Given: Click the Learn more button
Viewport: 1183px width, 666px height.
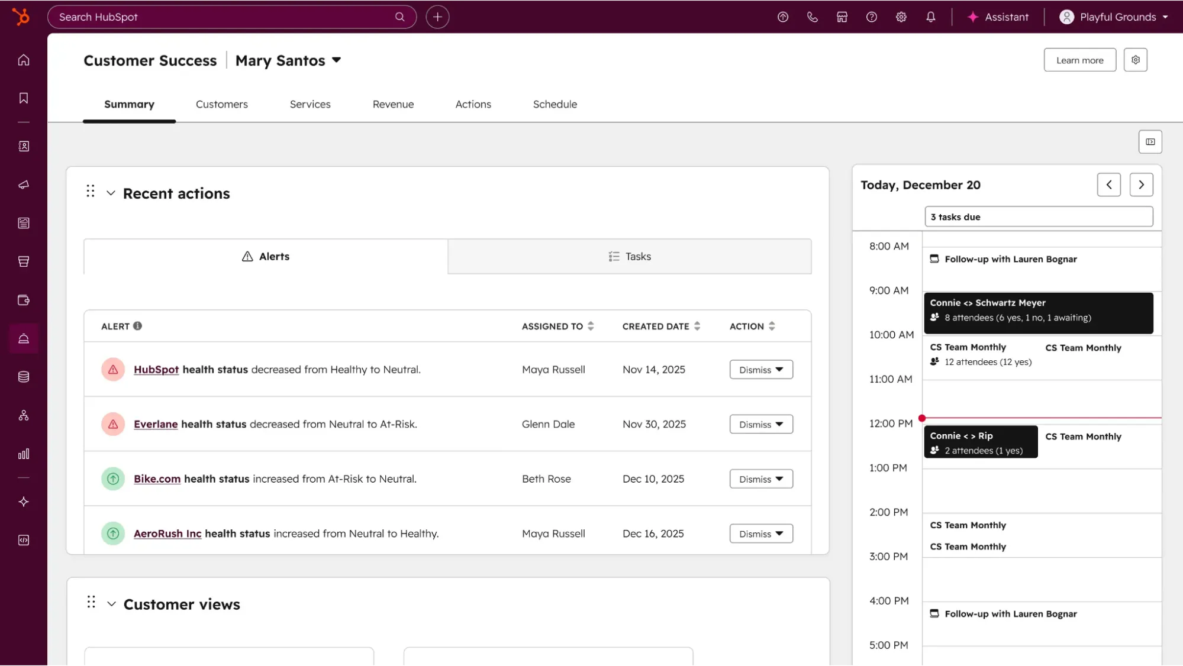Looking at the screenshot, I should tap(1079, 60).
